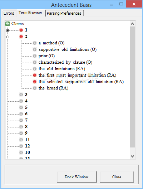Click the gray dot beside 'characterized by clause (O)'
Viewport: 143px width, 189px height.
35,62
